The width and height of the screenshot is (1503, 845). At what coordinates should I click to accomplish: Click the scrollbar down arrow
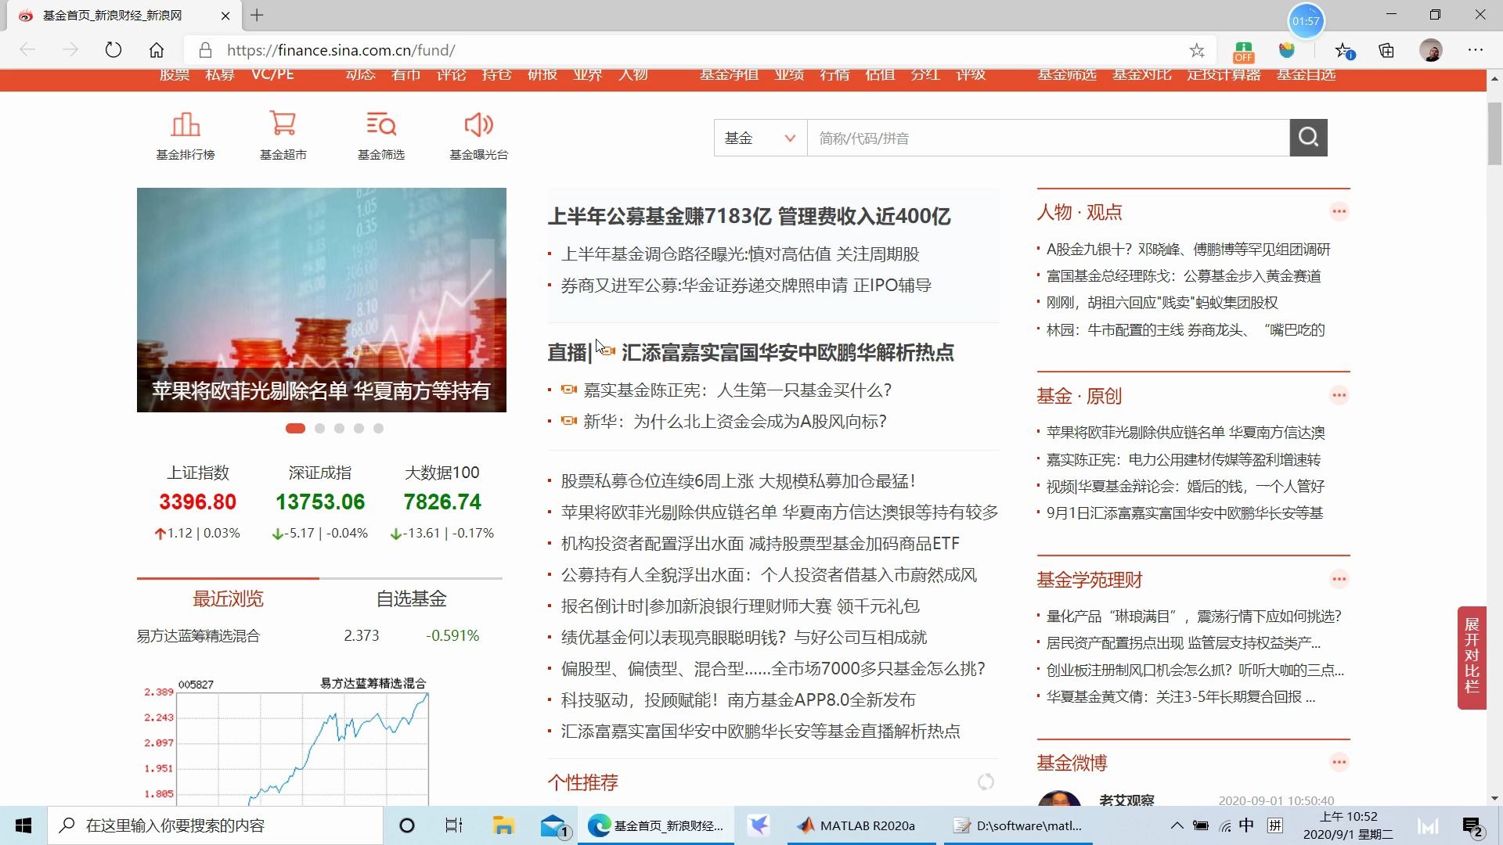tap(1494, 798)
